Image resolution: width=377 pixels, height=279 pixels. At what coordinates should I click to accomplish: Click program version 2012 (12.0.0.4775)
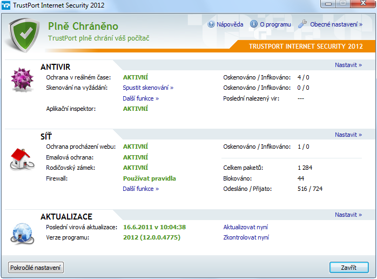(x=152, y=237)
